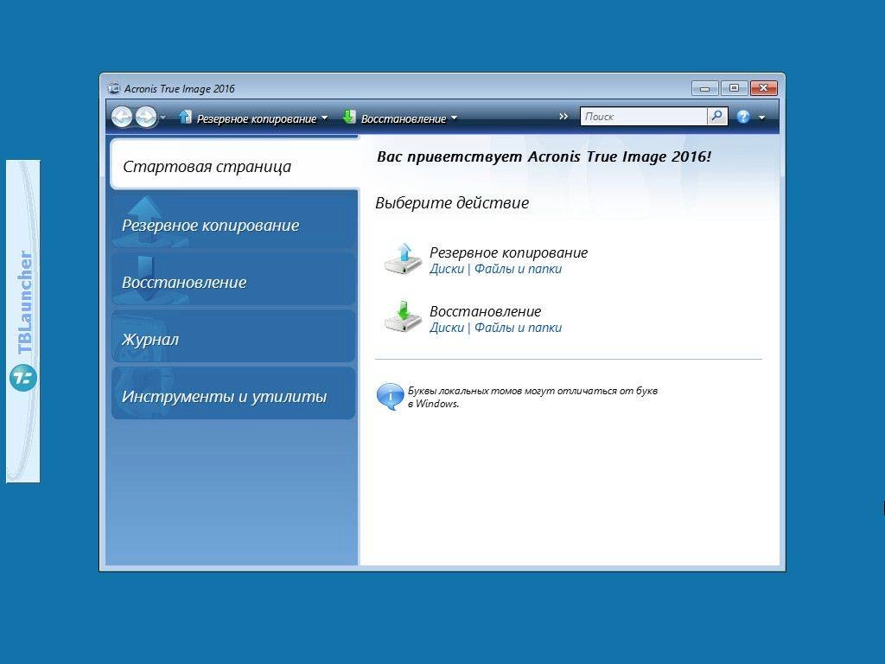Click recovery drive icon with green arrow

403,317
